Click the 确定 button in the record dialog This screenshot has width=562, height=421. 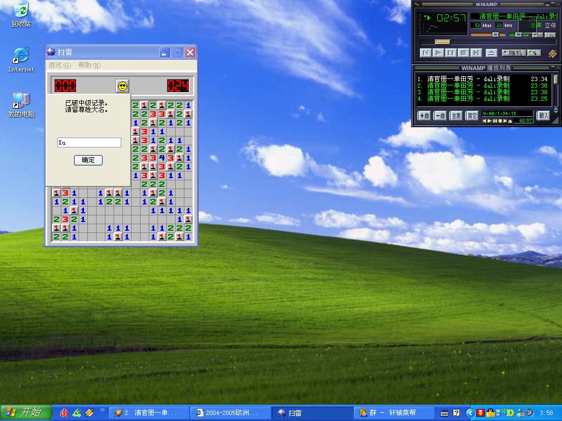(x=88, y=160)
